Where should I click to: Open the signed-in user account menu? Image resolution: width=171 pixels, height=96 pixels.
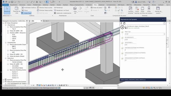point(141,2)
